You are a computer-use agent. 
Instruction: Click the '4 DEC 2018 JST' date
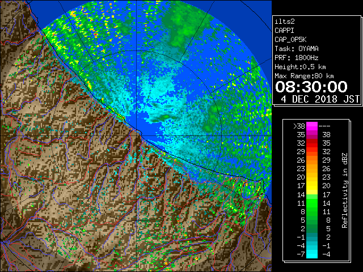(320, 99)
